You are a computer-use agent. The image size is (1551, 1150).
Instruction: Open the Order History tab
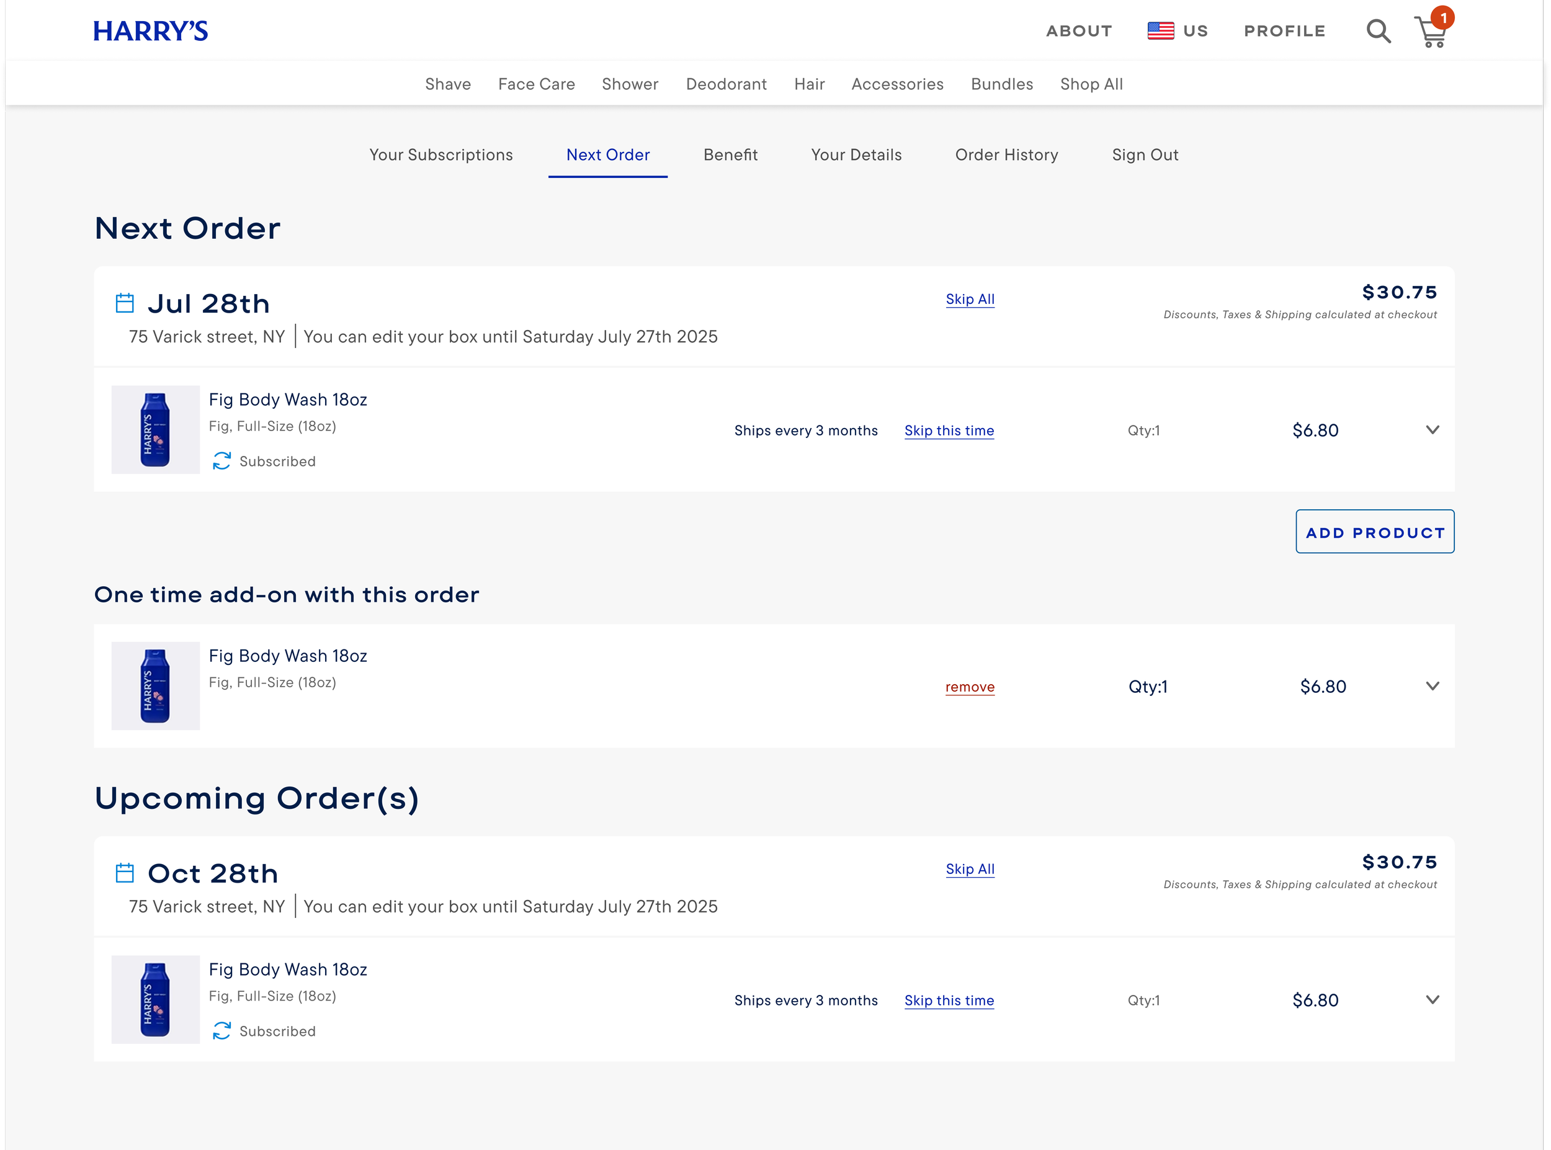point(1006,154)
